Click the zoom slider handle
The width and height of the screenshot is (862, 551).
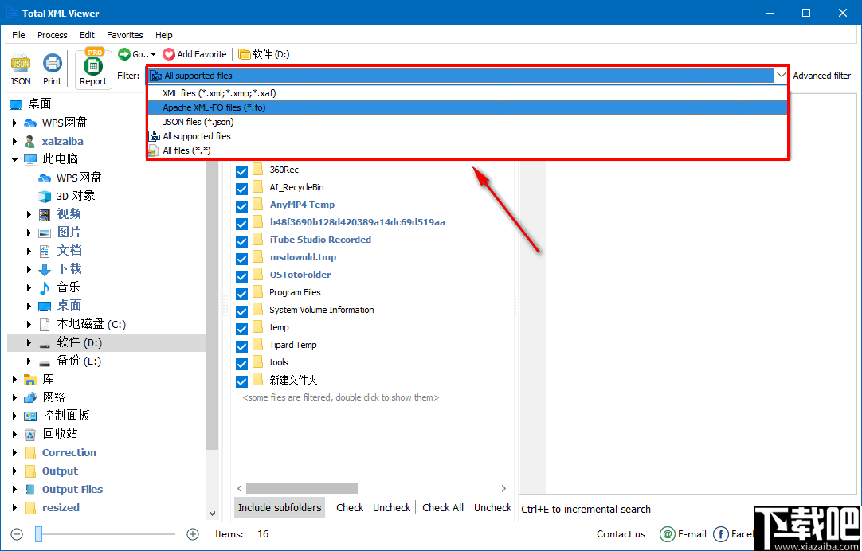[38, 534]
